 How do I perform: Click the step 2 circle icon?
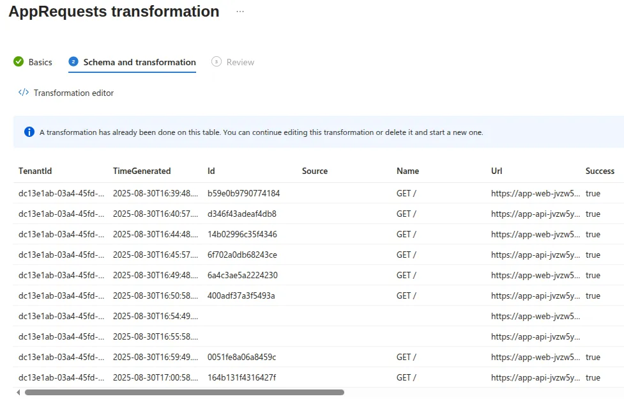[73, 62]
